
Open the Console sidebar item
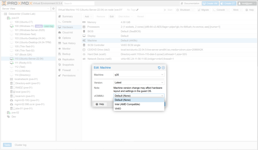click(x=67, y=22)
